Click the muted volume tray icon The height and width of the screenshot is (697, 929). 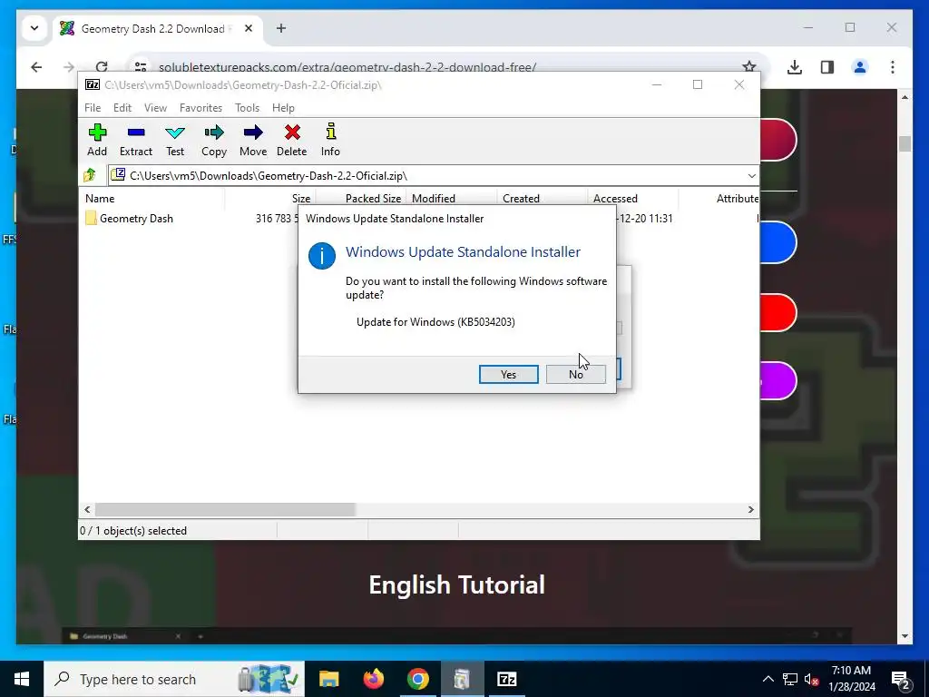(x=812, y=680)
